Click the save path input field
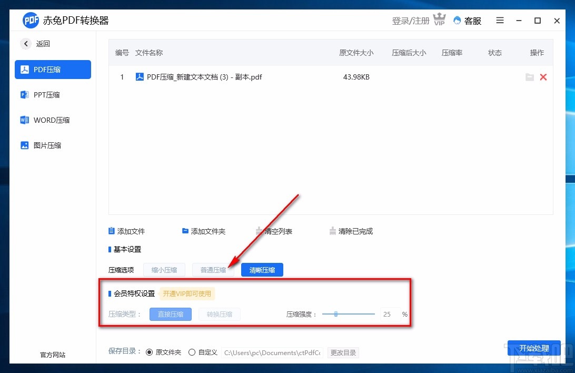This screenshot has height=373, width=575. tap(272, 352)
